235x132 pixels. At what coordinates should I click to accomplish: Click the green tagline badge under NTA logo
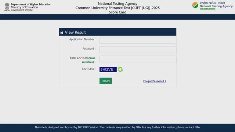207,9
